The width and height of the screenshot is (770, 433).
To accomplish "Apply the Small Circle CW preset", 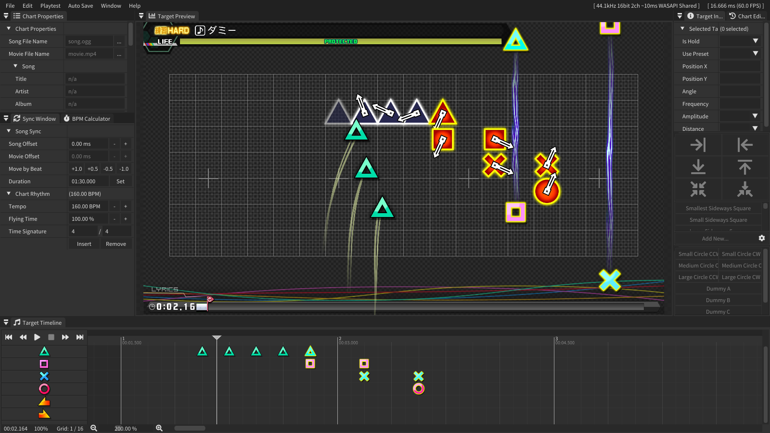I will click(741, 254).
